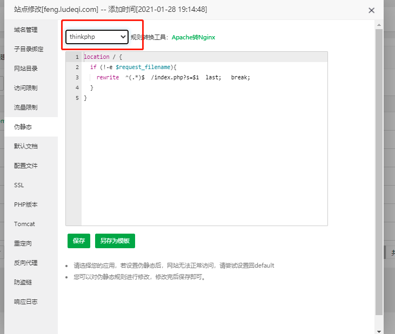Select the 网站目录 tab

pos(26,69)
